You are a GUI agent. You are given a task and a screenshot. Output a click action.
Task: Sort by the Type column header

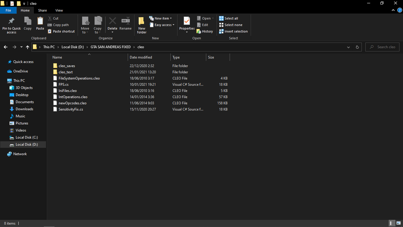[188, 57]
